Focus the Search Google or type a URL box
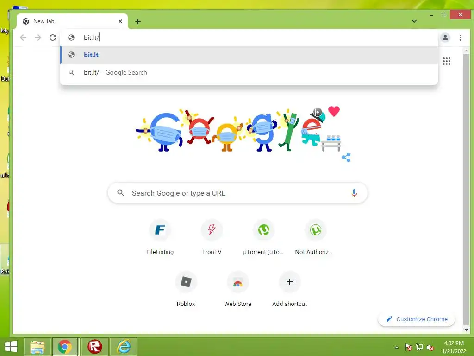Viewport: 474px width, 356px height. (x=237, y=193)
